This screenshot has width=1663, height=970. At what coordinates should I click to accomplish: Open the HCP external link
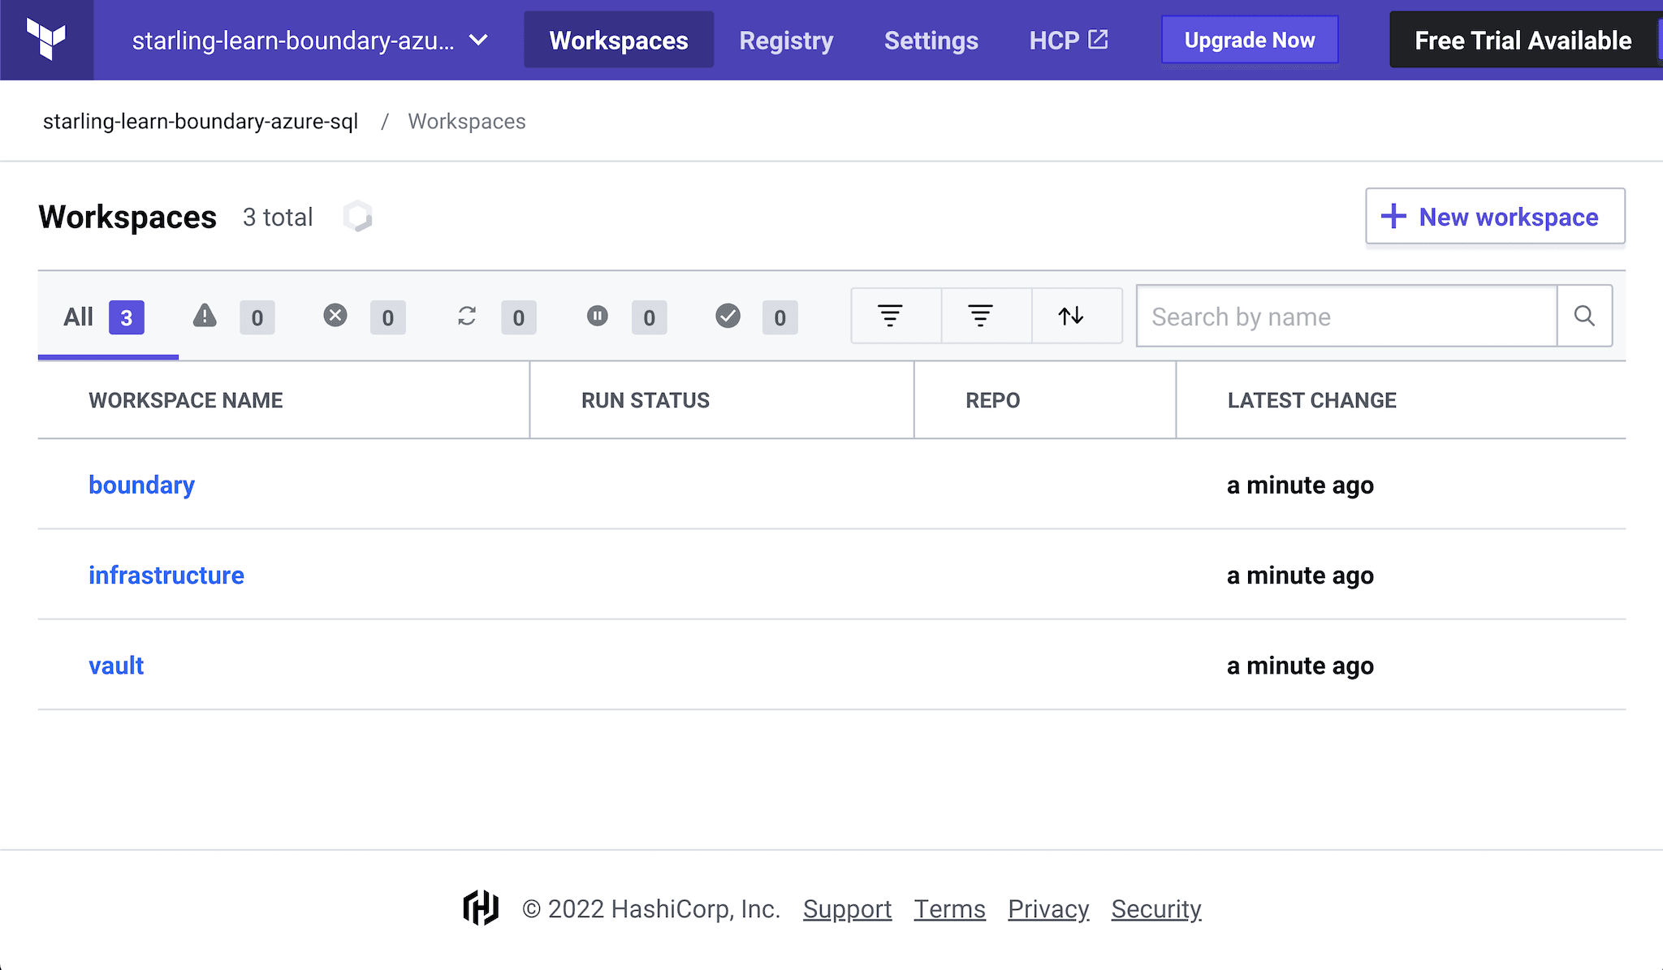1068,40
